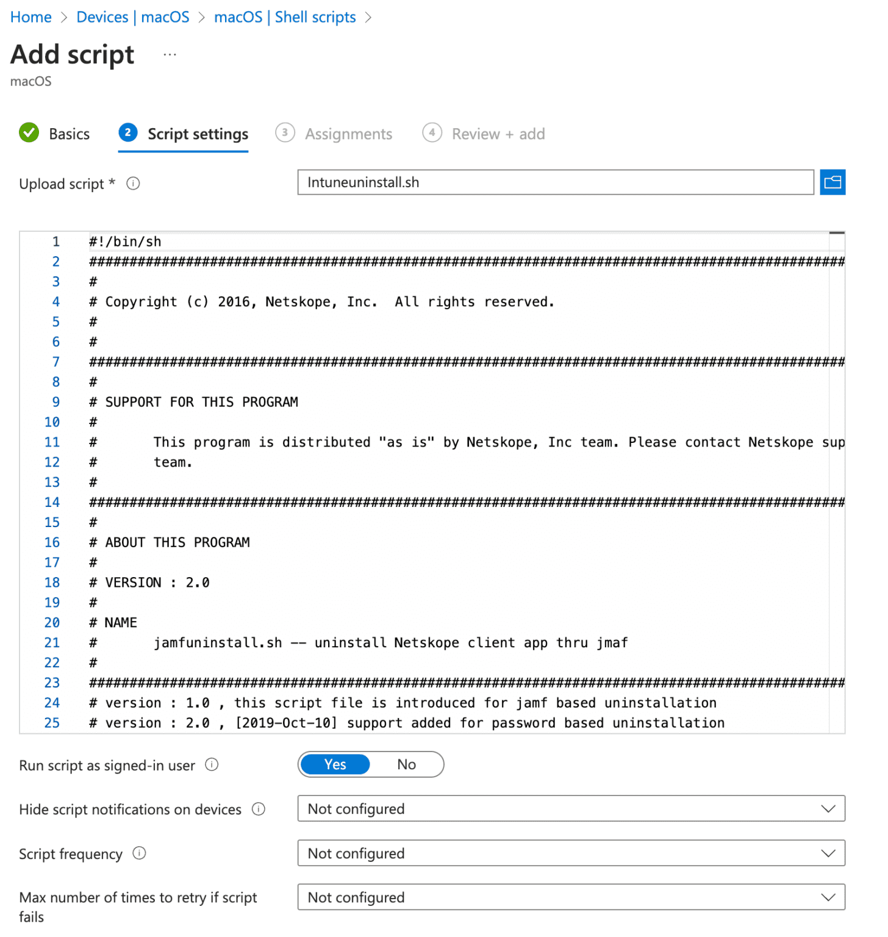
Task: Click info icon for Hide script notifications
Action: 259,810
